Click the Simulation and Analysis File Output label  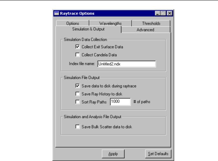point(93,117)
